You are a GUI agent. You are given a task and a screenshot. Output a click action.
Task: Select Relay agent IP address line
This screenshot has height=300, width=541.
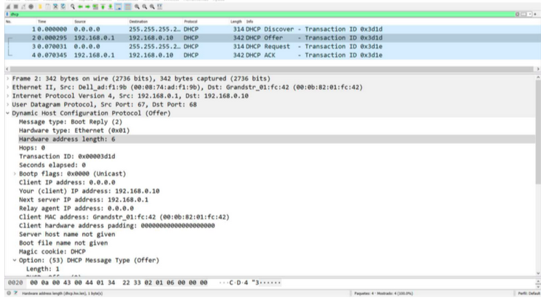[x=76, y=208]
